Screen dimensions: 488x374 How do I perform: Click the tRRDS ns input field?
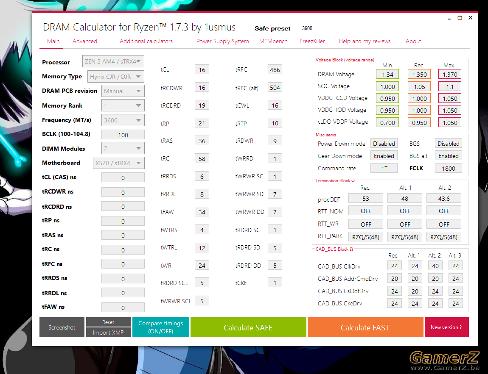tap(123, 279)
